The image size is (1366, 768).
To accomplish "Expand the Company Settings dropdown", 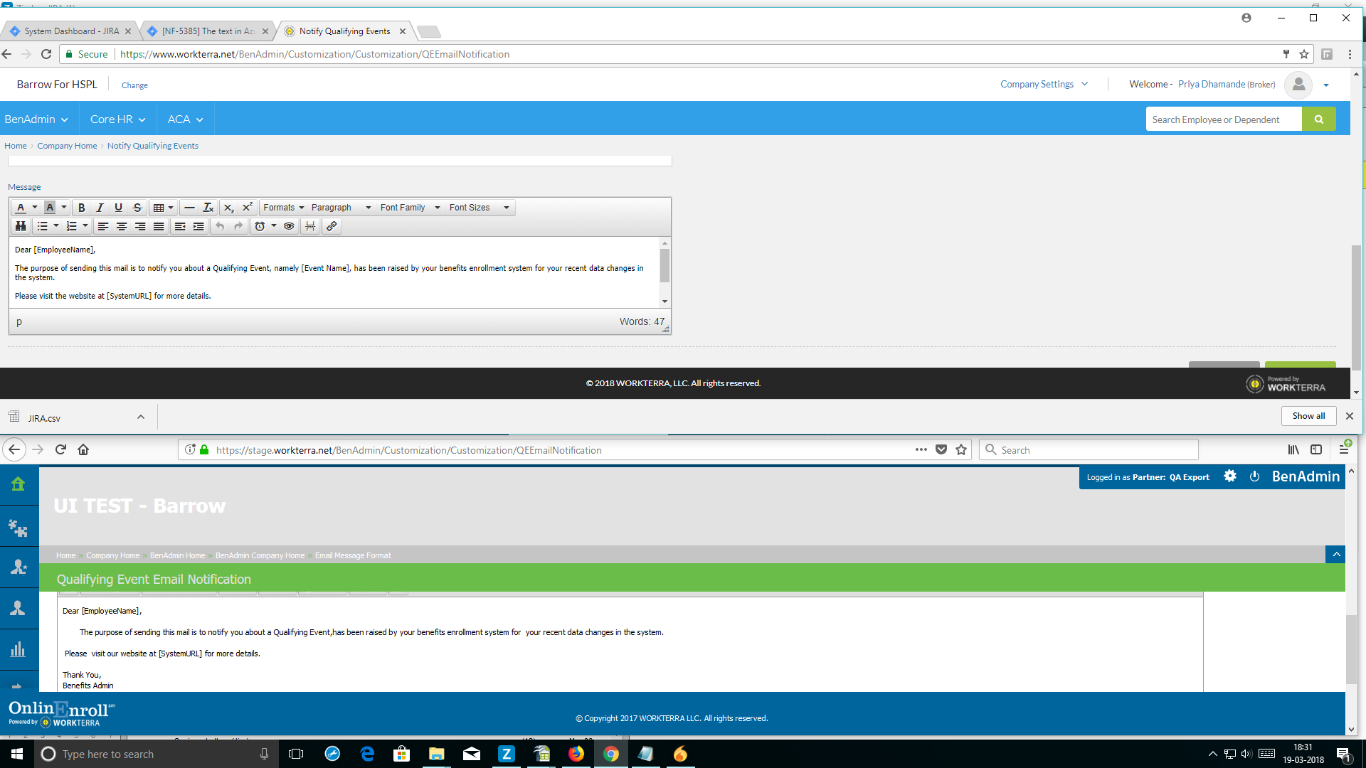I will click(1044, 84).
